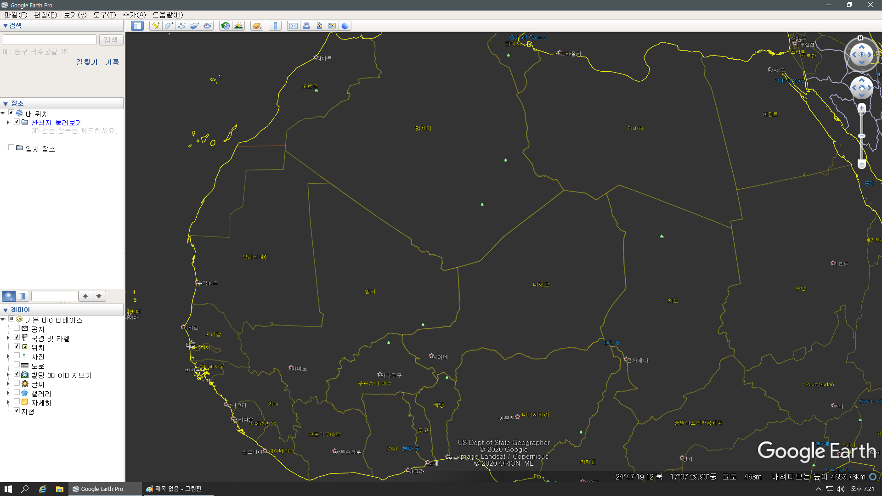Image resolution: width=882 pixels, height=496 pixels.
Task: Enable the 공지 layer checkbox
Action: click(x=17, y=328)
